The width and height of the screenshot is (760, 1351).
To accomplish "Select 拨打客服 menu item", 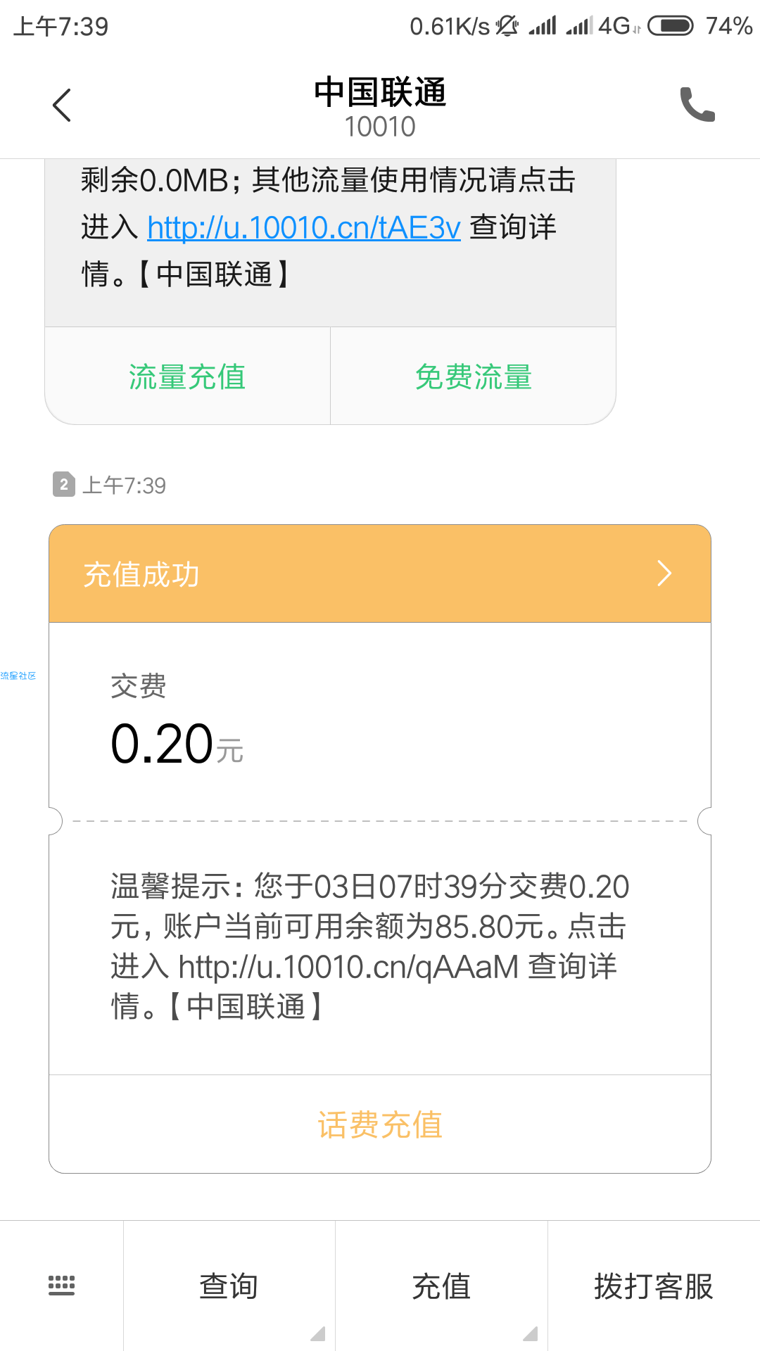I will pos(654,1286).
